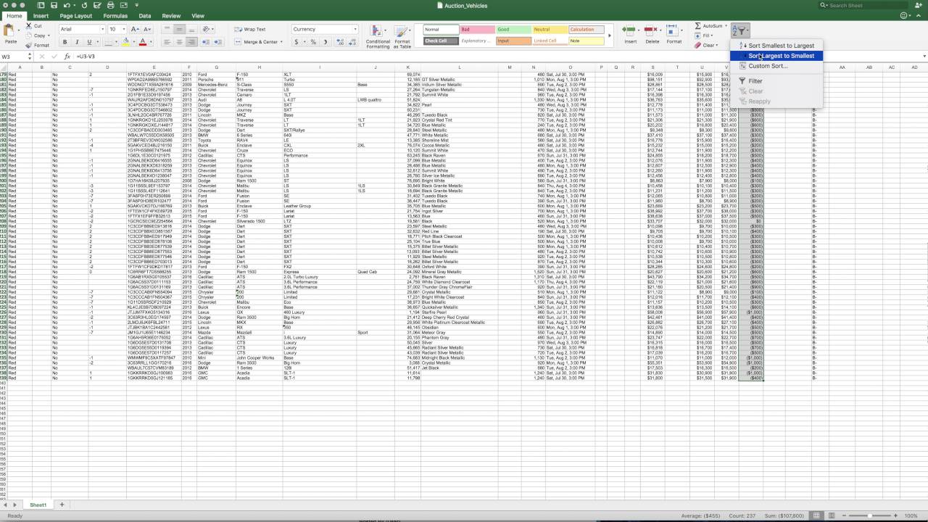
Task: Expand the Fill dropdown
Action: coord(712,36)
